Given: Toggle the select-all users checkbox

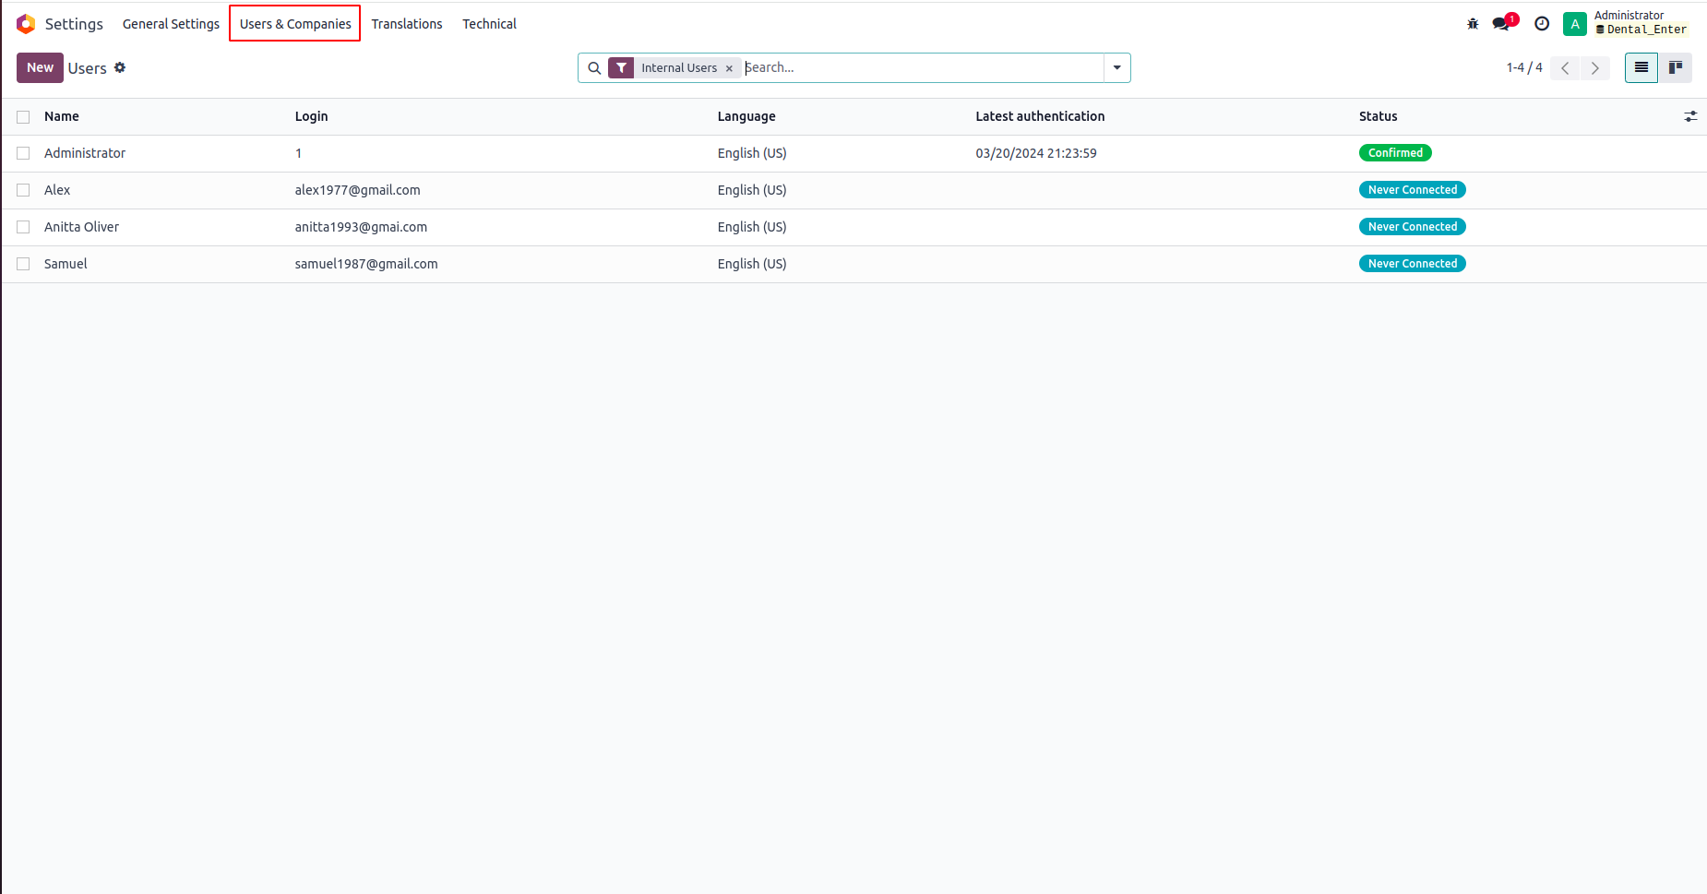Looking at the screenshot, I should pos(23,117).
